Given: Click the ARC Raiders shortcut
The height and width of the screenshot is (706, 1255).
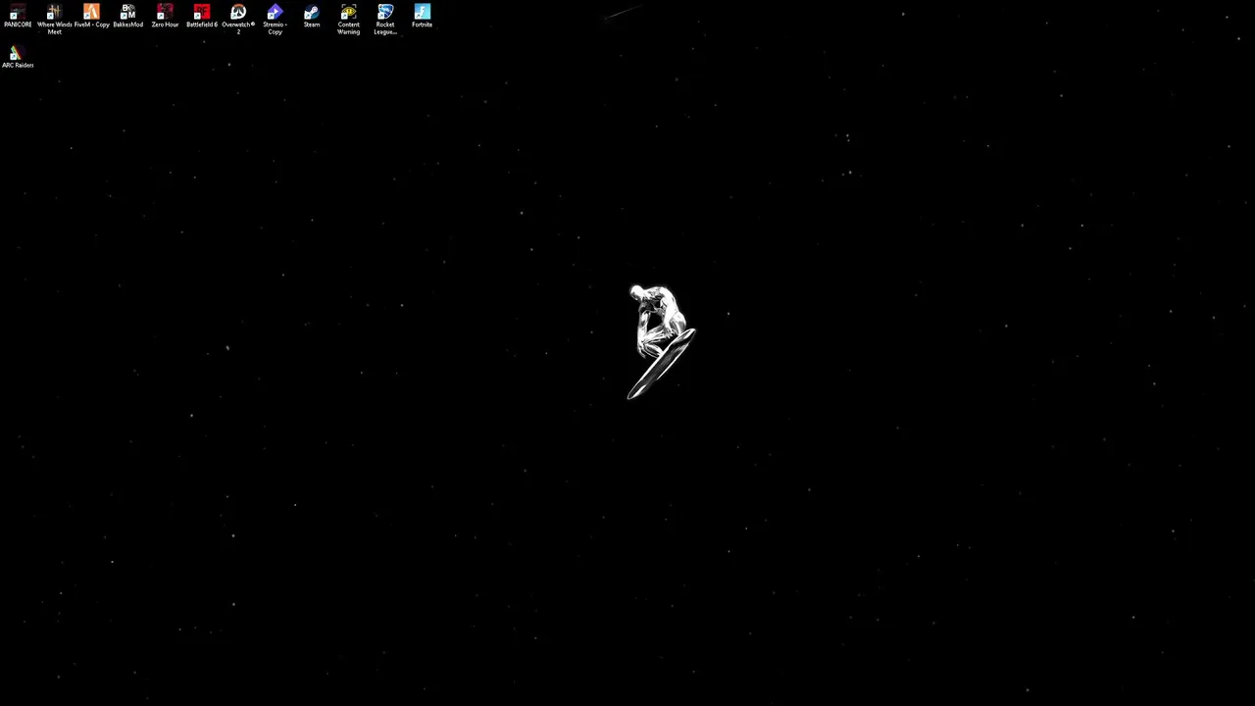Looking at the screenshot, I should (x=18, y=57).
